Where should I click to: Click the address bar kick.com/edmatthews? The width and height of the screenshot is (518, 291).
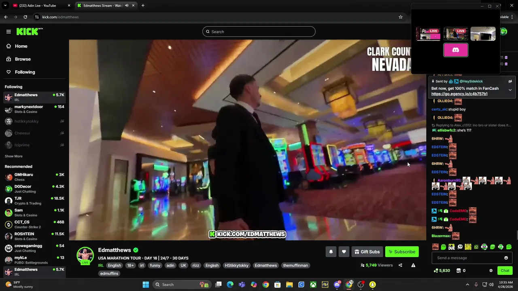[x=60, y=17]
